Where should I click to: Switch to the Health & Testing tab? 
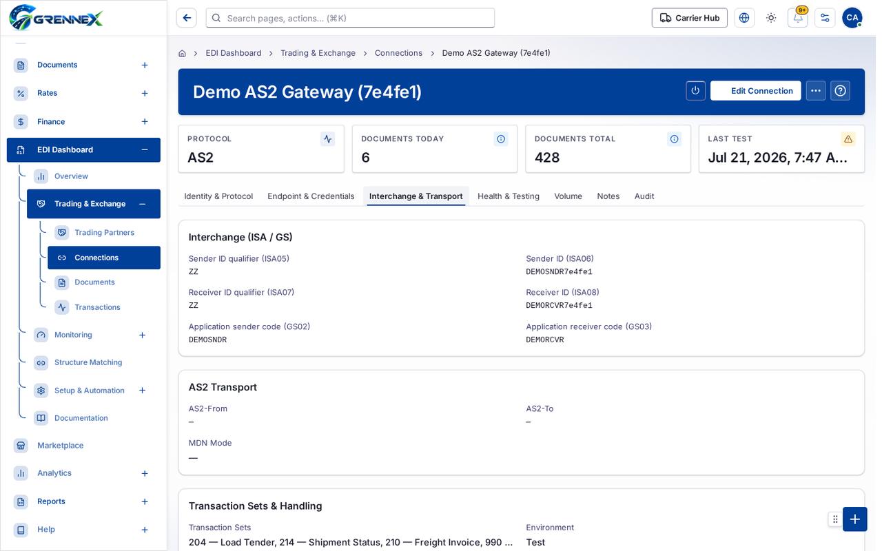click(x=509, y=196)
